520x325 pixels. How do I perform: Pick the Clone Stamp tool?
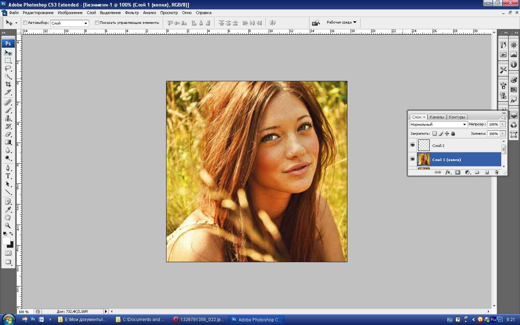(x=8, y=118)
